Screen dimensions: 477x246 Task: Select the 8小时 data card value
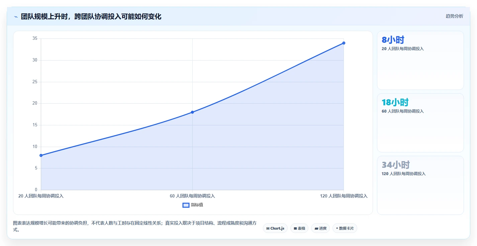pyautogui.click(x=393, y=40)
